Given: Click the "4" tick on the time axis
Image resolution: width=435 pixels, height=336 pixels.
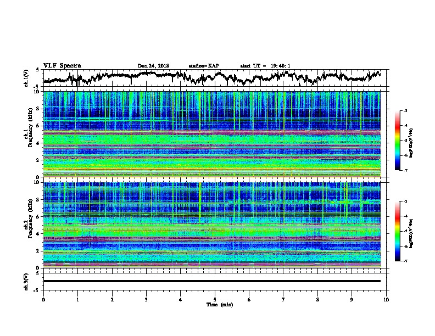Looking at the screenshot, I should point(181,300).
